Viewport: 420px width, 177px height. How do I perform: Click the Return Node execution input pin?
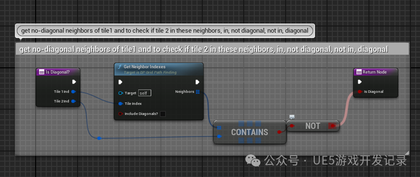[x=360, y=82]
